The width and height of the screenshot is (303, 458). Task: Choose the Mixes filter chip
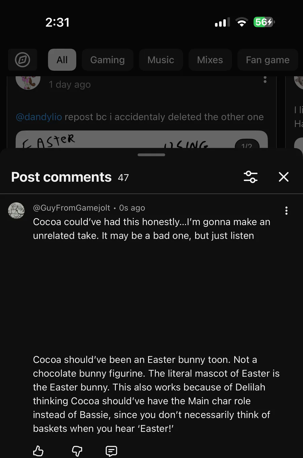(210, 60)
